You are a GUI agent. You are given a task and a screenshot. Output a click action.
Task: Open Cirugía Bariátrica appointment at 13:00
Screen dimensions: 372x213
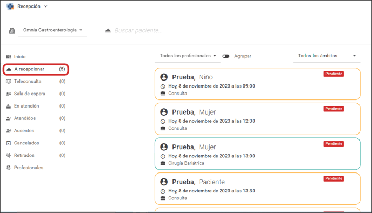pyautogui.click(x=257, y=154)
